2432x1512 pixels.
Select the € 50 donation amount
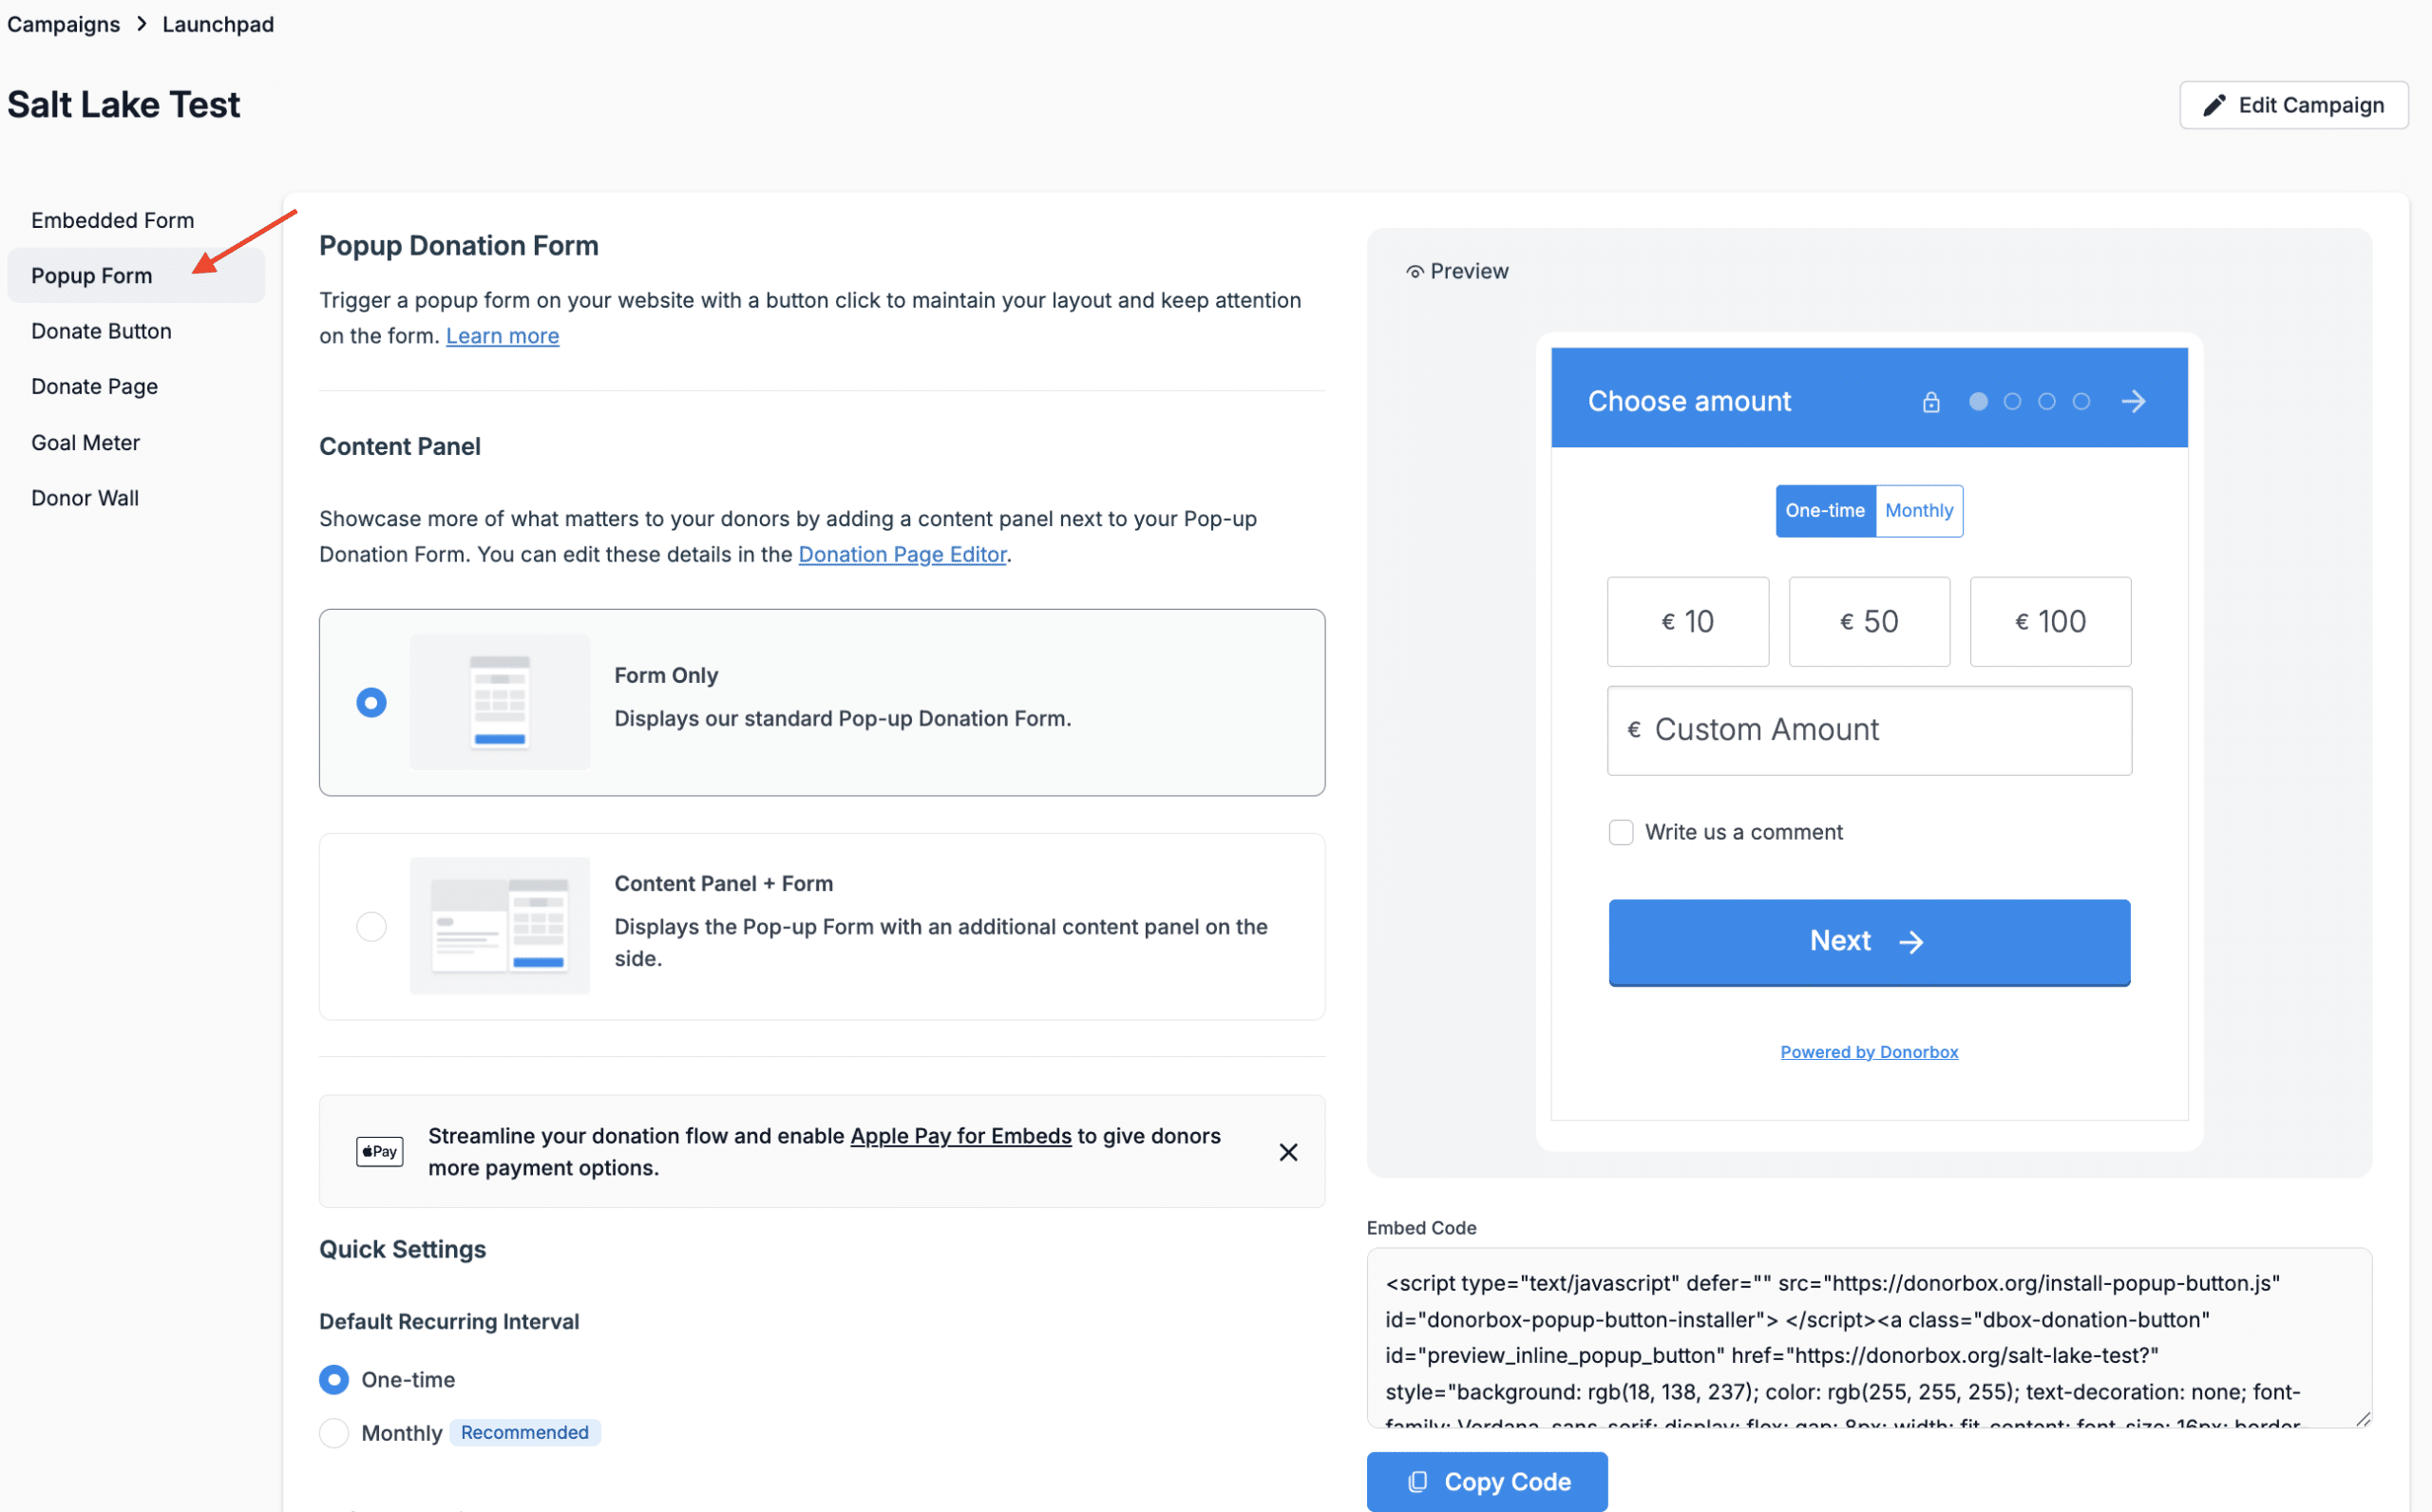click(x=1868, y=622)
